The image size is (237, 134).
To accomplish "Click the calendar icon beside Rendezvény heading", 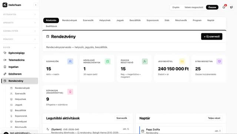I will pos(48,36).
